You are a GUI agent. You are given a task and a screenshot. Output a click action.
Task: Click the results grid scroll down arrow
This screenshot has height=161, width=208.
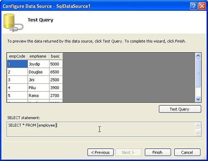pos(198,99)
